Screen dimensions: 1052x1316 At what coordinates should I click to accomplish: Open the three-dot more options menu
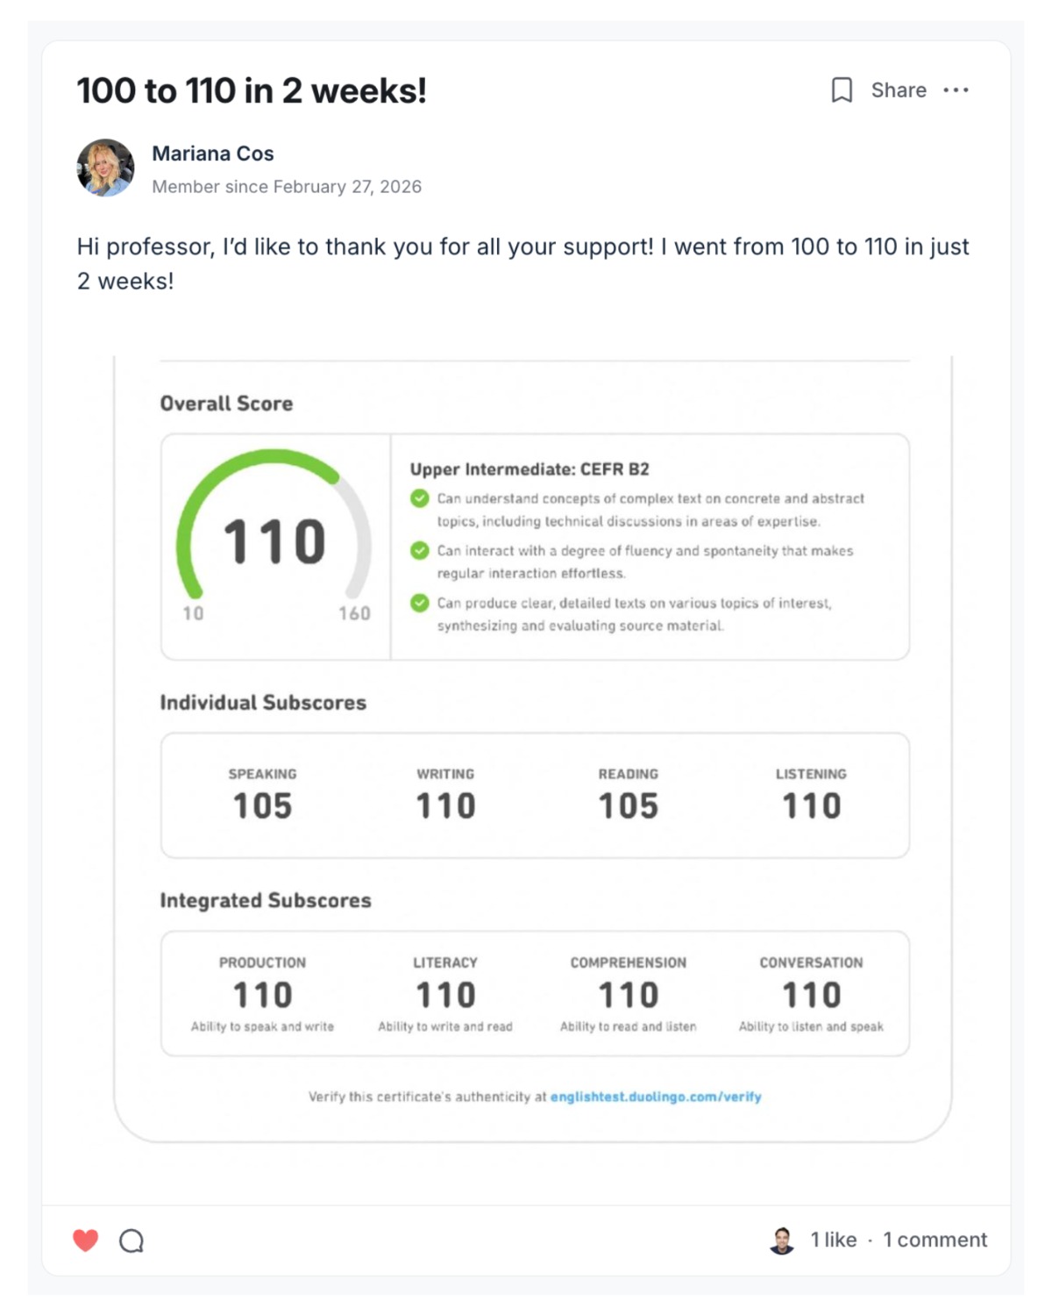(956, 90)
